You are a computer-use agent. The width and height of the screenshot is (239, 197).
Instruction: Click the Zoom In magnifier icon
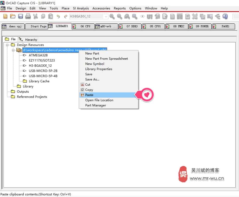pyautogui.click(x=112, y=16)
